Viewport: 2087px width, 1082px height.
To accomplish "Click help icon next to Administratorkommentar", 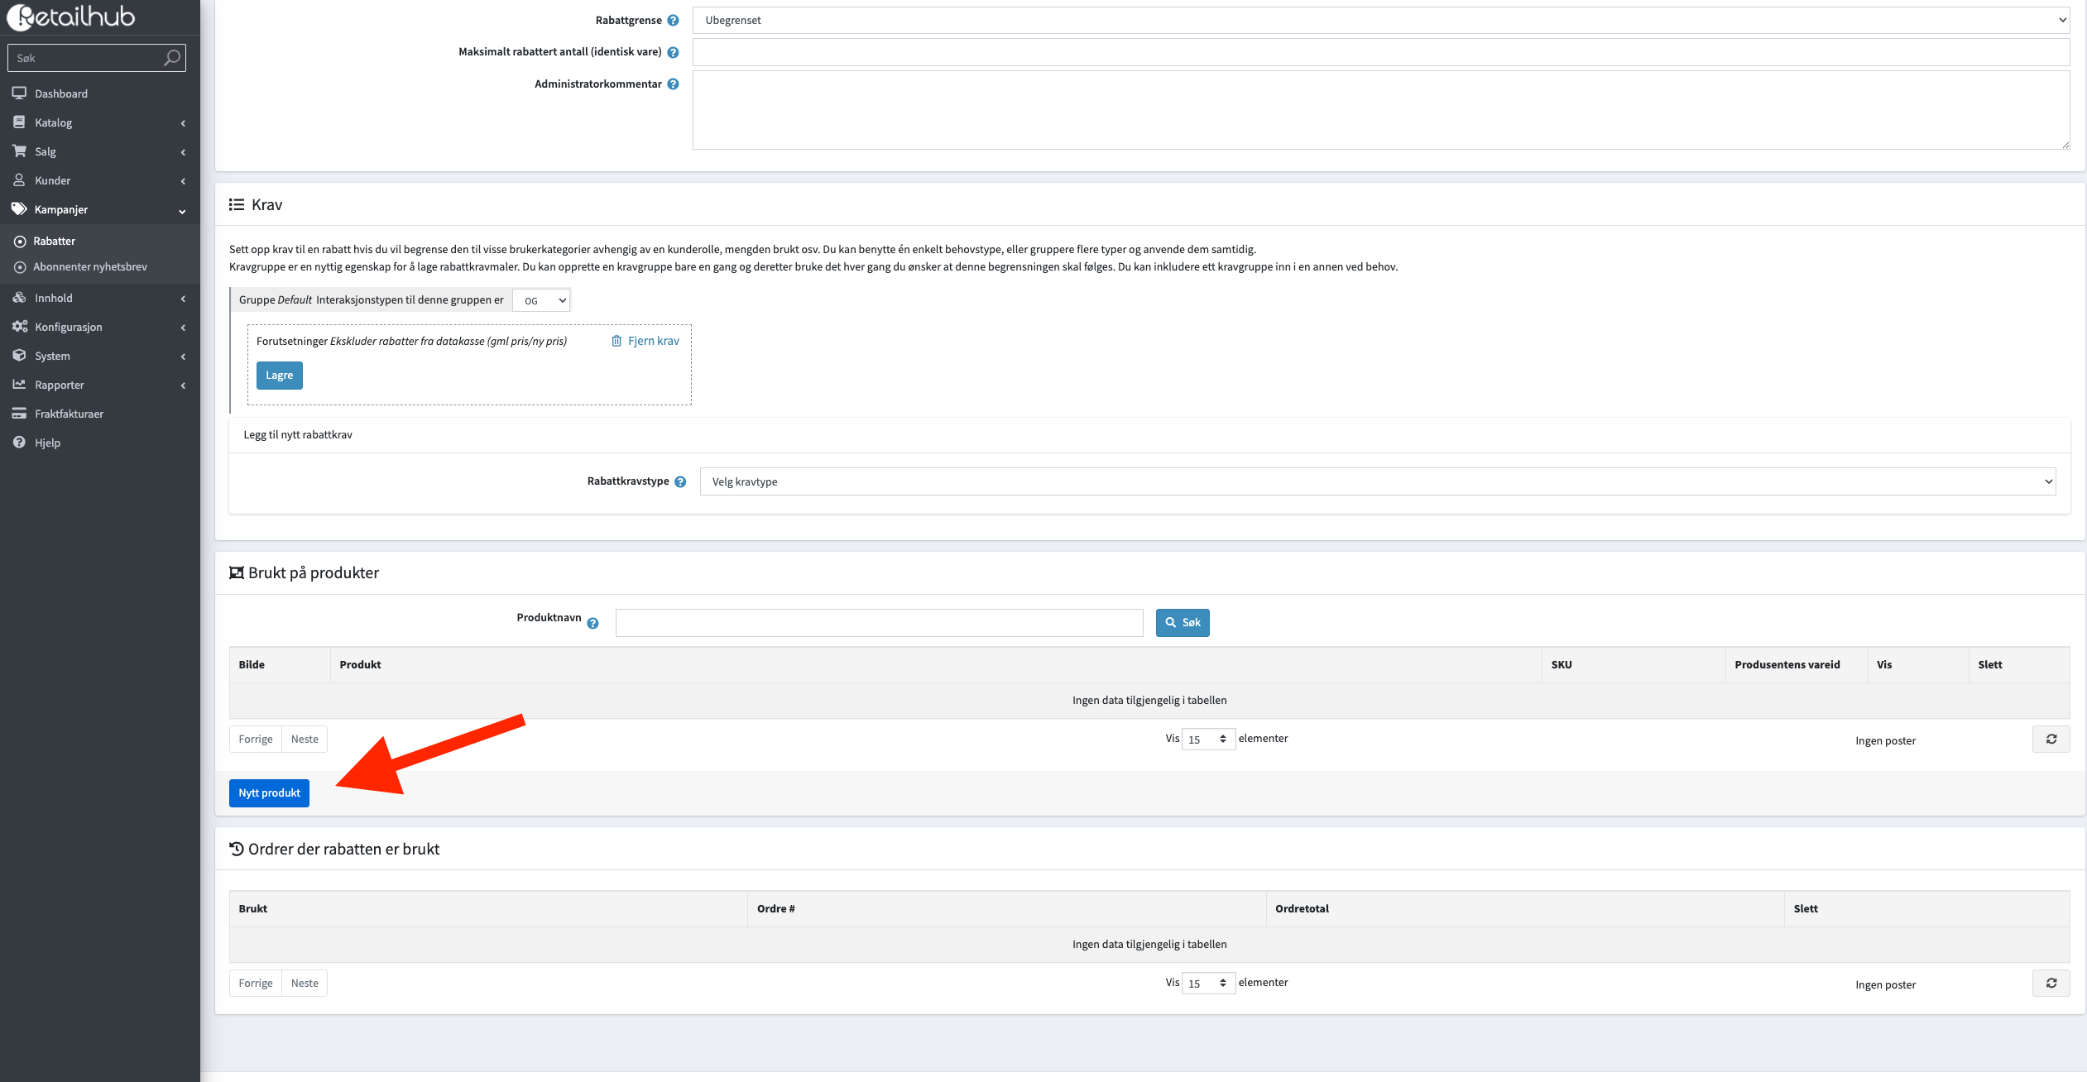I will click(673, 84).
